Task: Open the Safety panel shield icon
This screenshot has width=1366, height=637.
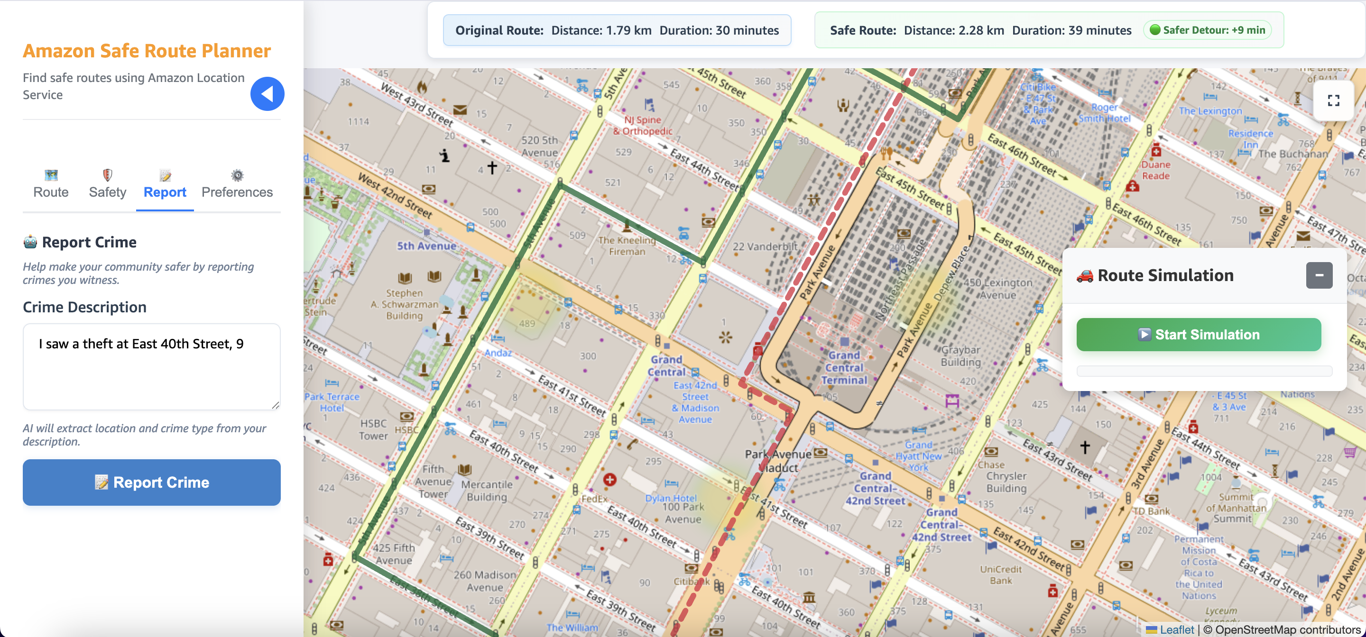Action: pos(107,175)
